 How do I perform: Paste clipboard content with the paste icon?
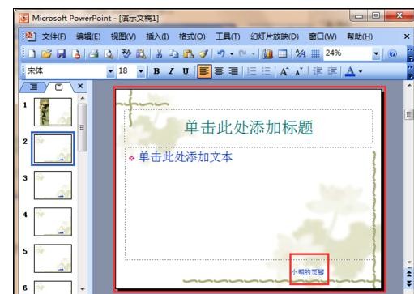coord(188,54)
